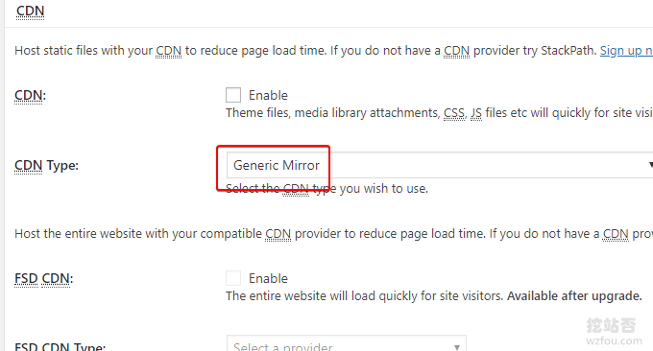This screenshot has width=653, height=351.
Task: Click the CDN Type: field label
Action: pos(46,165)
